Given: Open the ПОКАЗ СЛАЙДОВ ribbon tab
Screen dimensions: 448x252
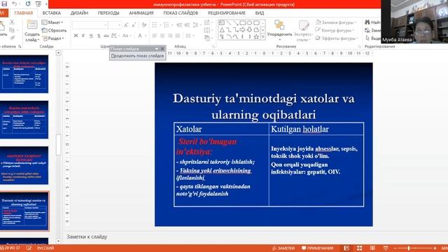Looking at the screenshot, I should (x=181, y=13).
